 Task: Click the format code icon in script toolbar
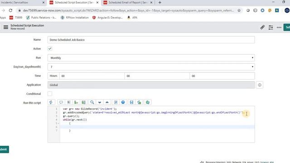(x=68, y=102)
